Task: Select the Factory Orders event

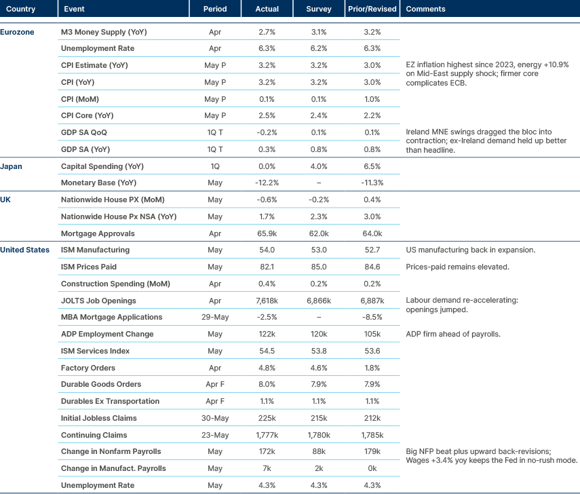Action: (x=88, y=368)
